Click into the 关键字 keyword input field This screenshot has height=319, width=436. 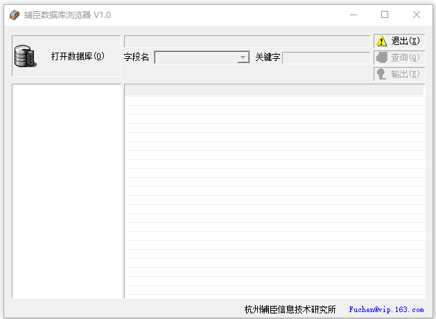[325, 58]
